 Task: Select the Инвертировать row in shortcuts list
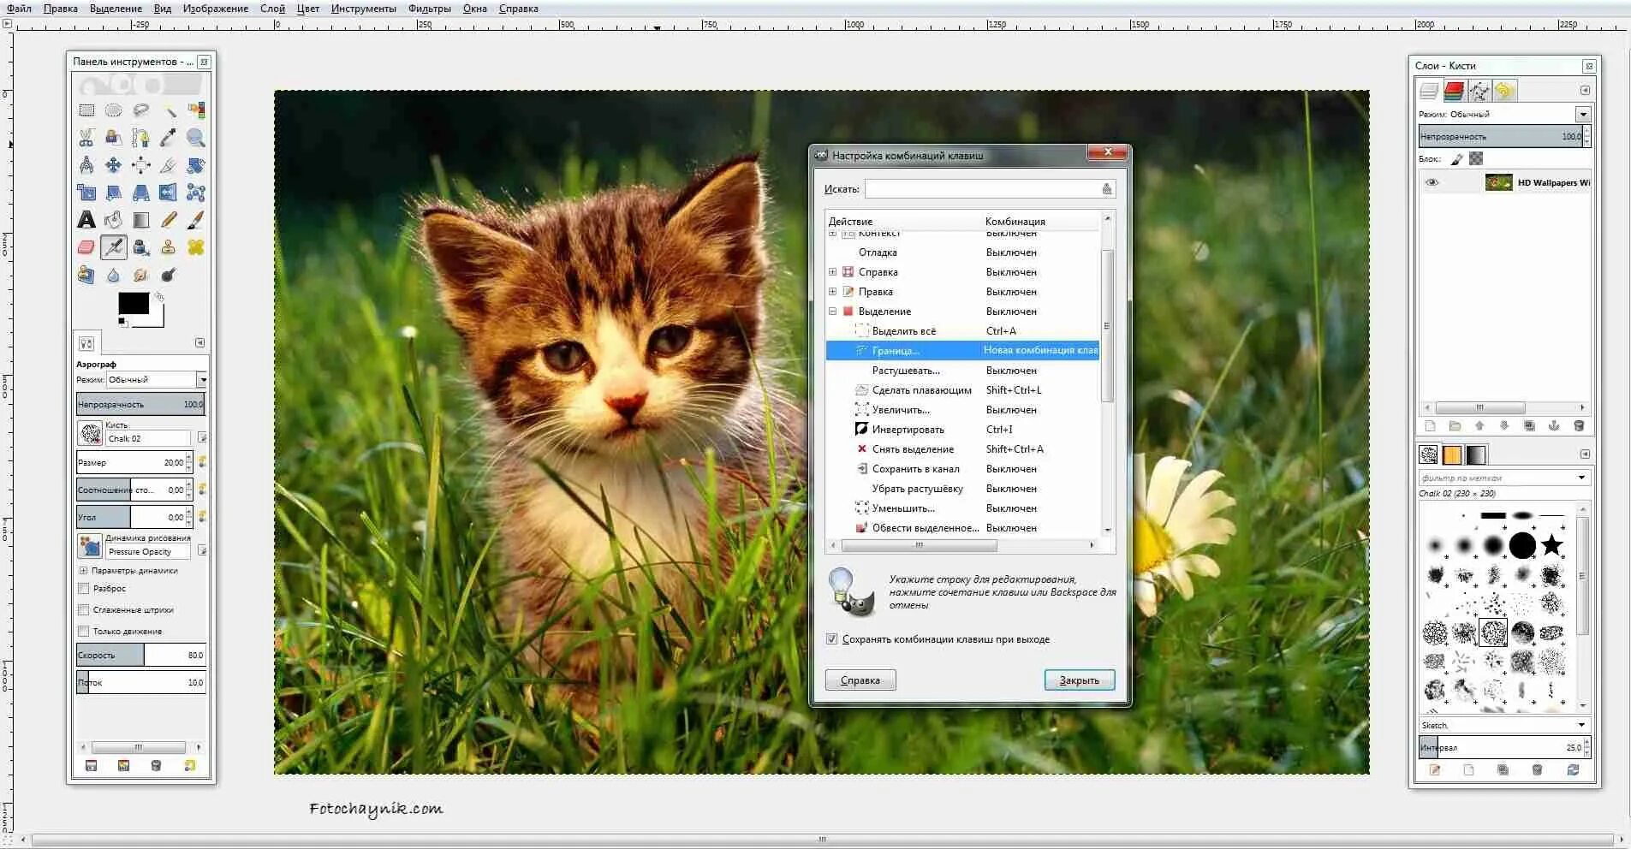(962, 430)
